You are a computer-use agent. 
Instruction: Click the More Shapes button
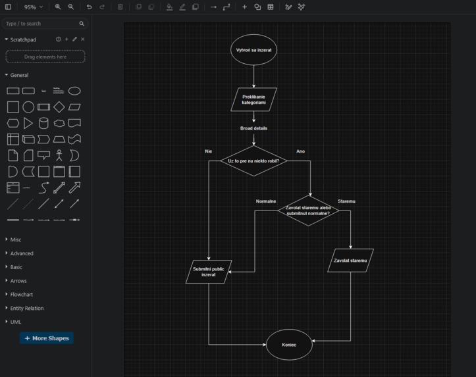[x=47, y=338]
